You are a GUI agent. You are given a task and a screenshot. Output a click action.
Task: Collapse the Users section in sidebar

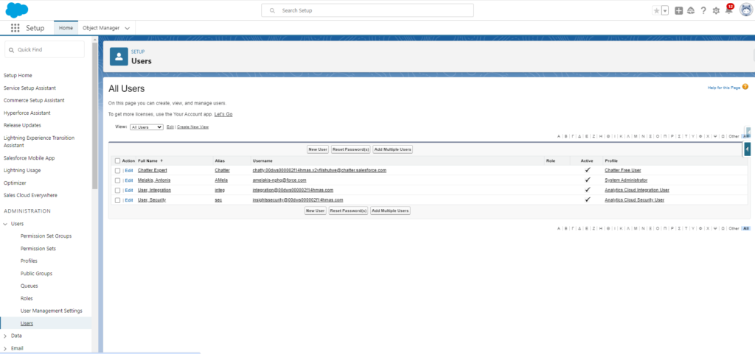point(5,224)
